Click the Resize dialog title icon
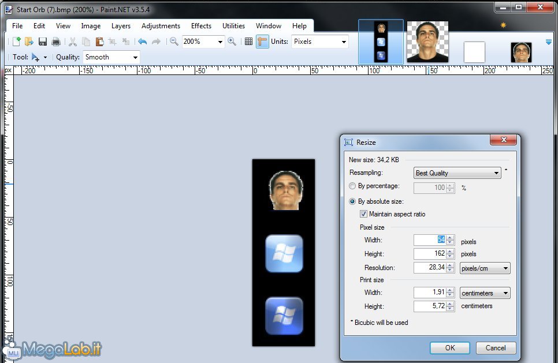The height and width of the screenshot is (363, 558). 348,143
